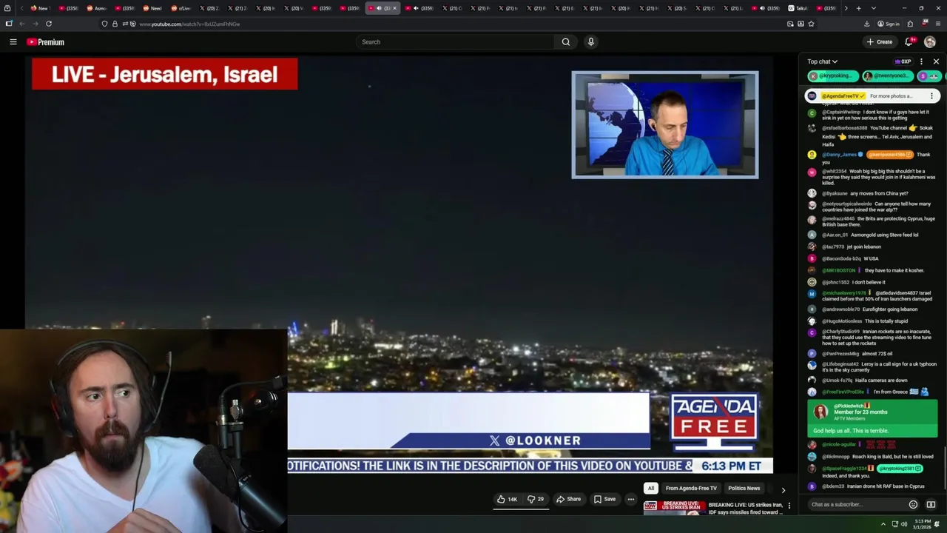The width and height of the screenshot is (947, 533).
Task: Select Politics News filter chip
Action: (744, 489)
